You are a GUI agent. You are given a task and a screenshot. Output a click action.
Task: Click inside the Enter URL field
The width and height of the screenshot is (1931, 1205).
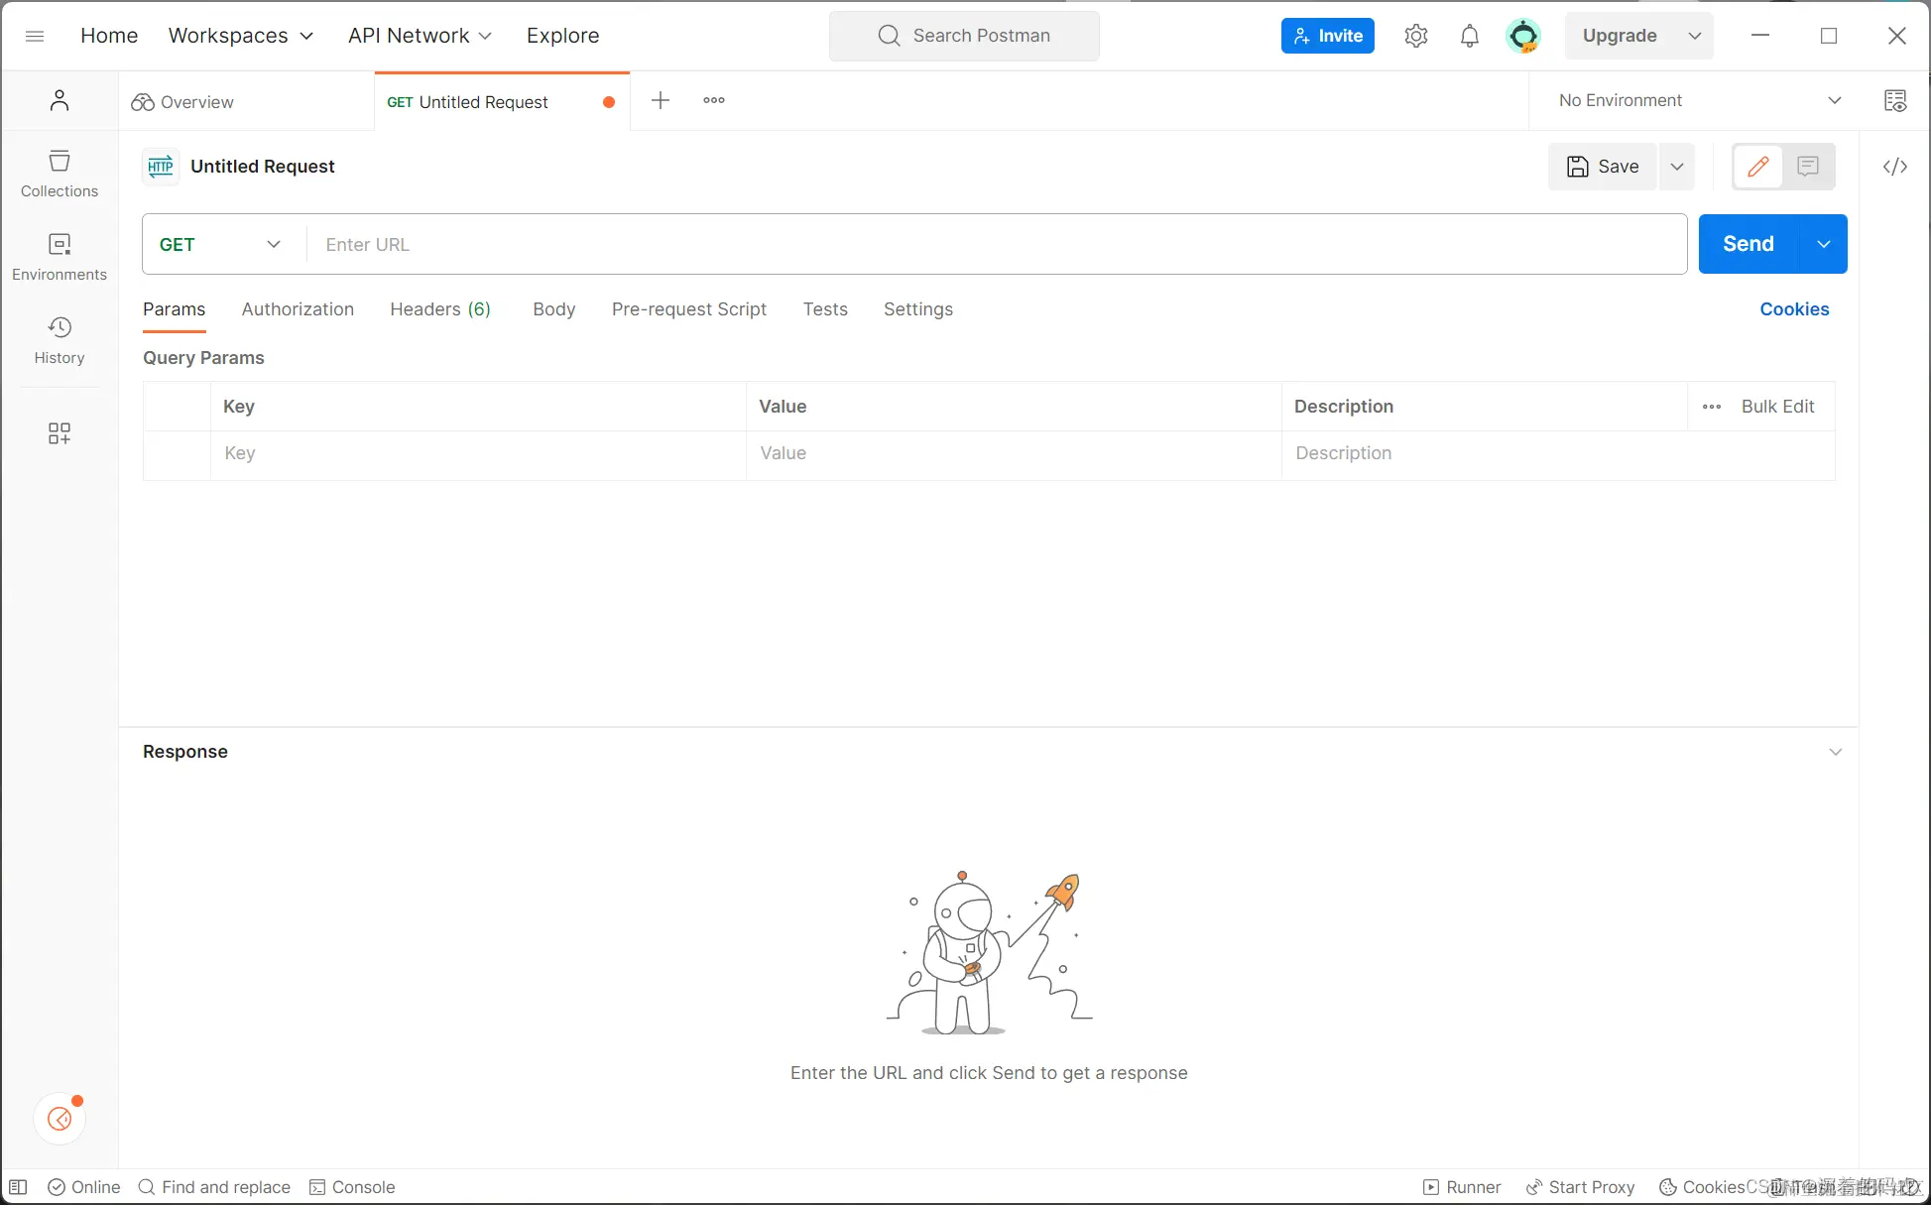[x=694, y=244]
